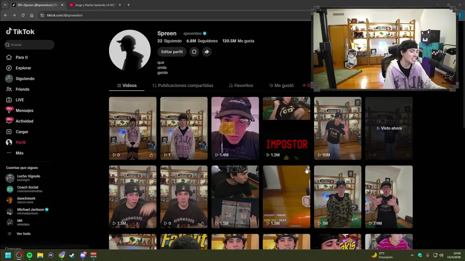Open danchmerk account
Viewport: 465px width, 261px height.
(x=26, y=200)
